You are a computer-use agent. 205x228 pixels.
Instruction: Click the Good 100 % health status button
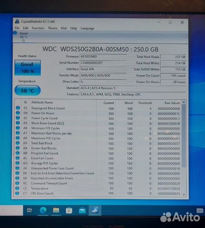(27, 68)
